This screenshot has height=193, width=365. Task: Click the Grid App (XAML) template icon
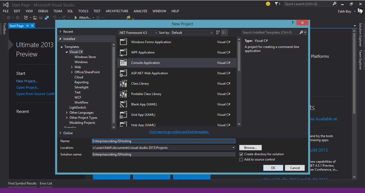(123, 115)
